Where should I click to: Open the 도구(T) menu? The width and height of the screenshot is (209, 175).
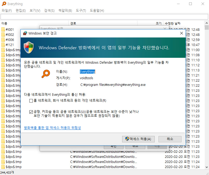pos(81,10)
